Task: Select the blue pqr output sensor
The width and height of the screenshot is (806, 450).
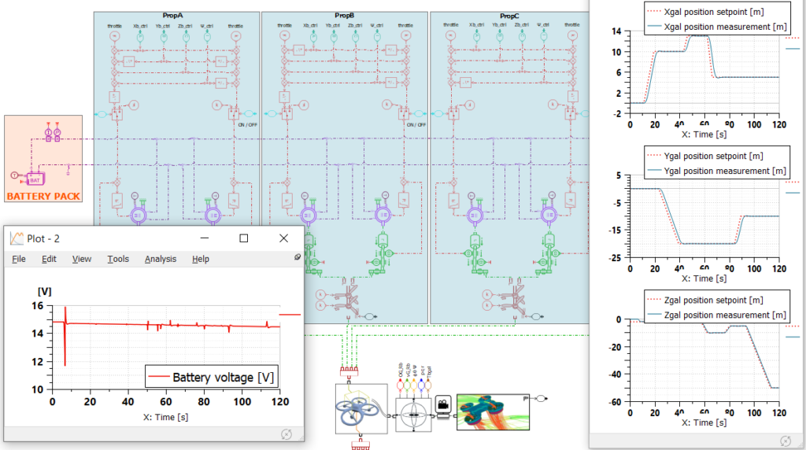Action: [x=421, y=385]
